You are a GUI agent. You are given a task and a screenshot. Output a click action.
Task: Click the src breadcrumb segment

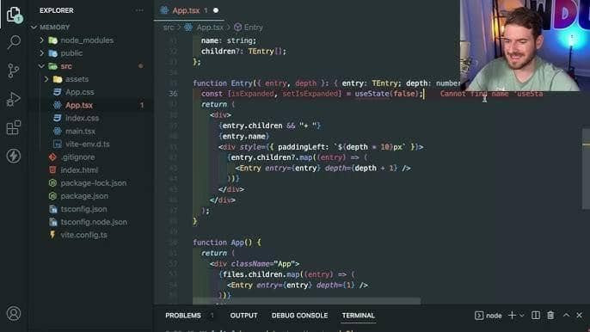point(169,28)
